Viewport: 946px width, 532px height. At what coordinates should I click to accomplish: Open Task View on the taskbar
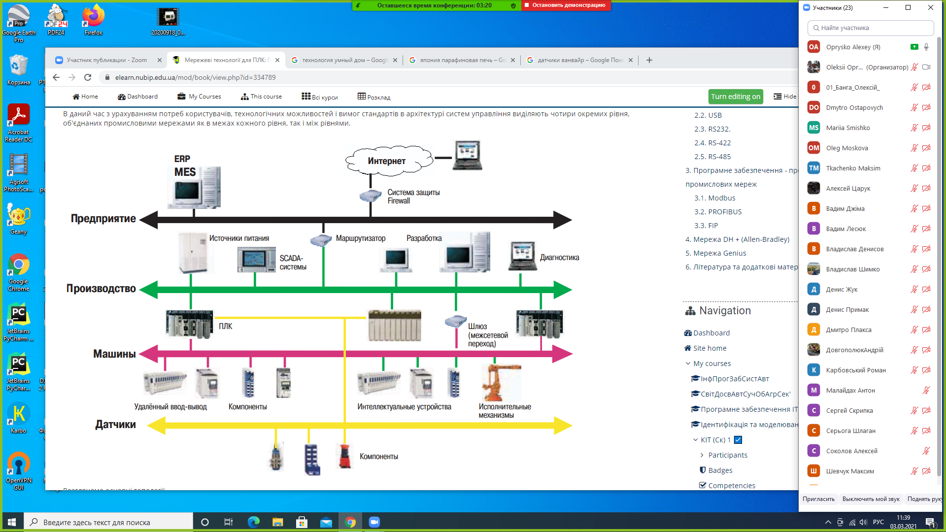(229, 522)
